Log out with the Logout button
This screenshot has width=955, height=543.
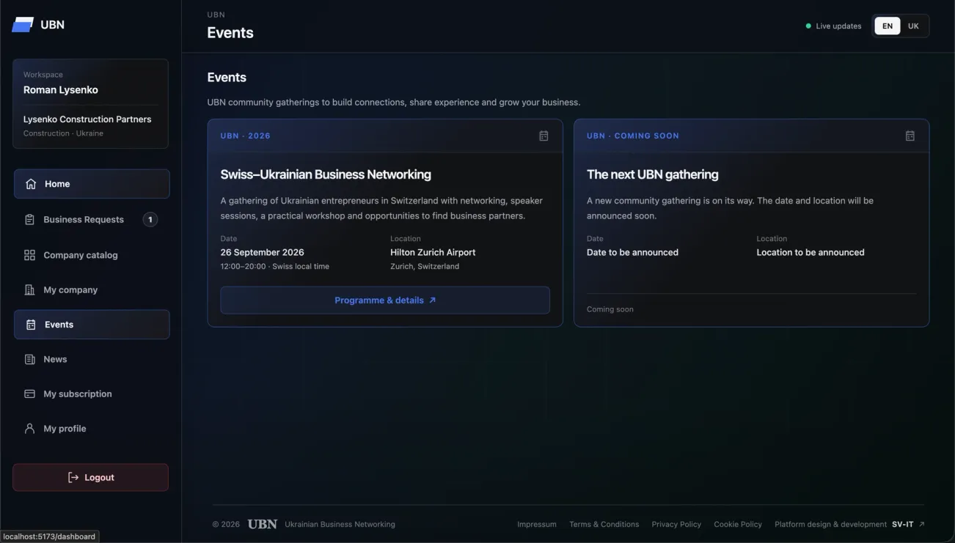[90, 478]
